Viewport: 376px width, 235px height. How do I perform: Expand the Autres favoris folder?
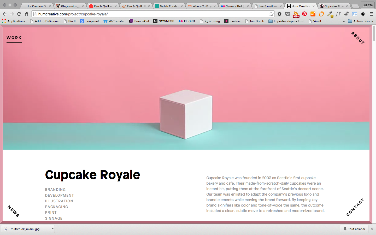click(360, 21)
